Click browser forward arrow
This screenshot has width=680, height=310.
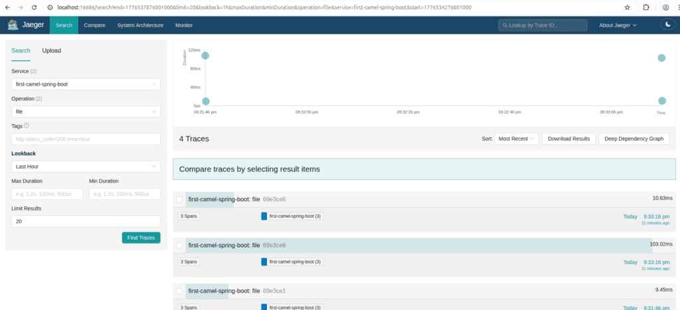(21, 7)
